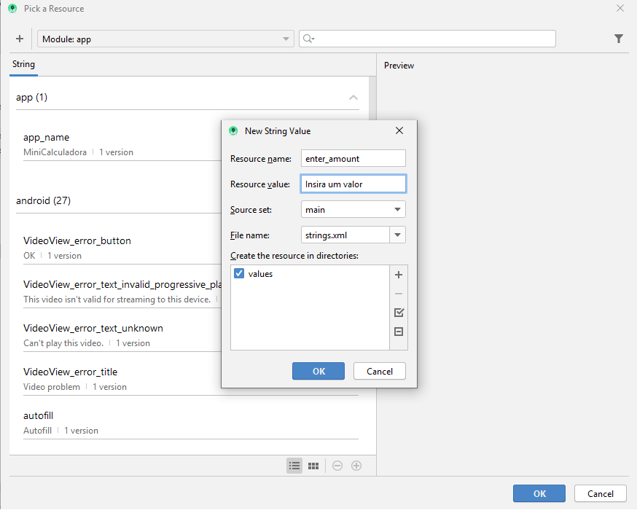Click OK in New String Value dialog

click(x=318, y=371)
